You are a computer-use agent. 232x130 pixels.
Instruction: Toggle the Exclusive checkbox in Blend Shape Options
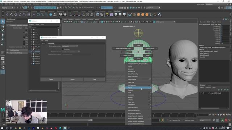tap(63, 49)
